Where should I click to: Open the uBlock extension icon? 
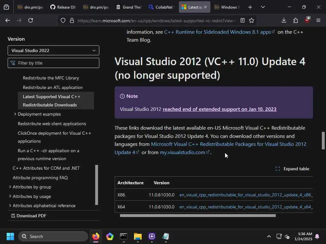point(307,20)
